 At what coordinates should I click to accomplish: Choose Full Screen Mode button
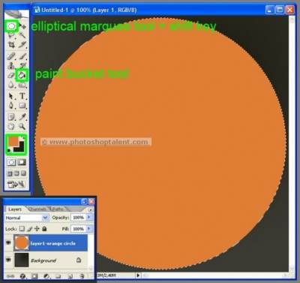pyautogui.click(x=23, y=173)
